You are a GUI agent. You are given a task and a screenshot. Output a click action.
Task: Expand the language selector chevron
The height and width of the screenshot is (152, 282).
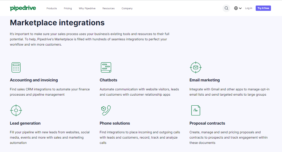[x=240, y=8]
